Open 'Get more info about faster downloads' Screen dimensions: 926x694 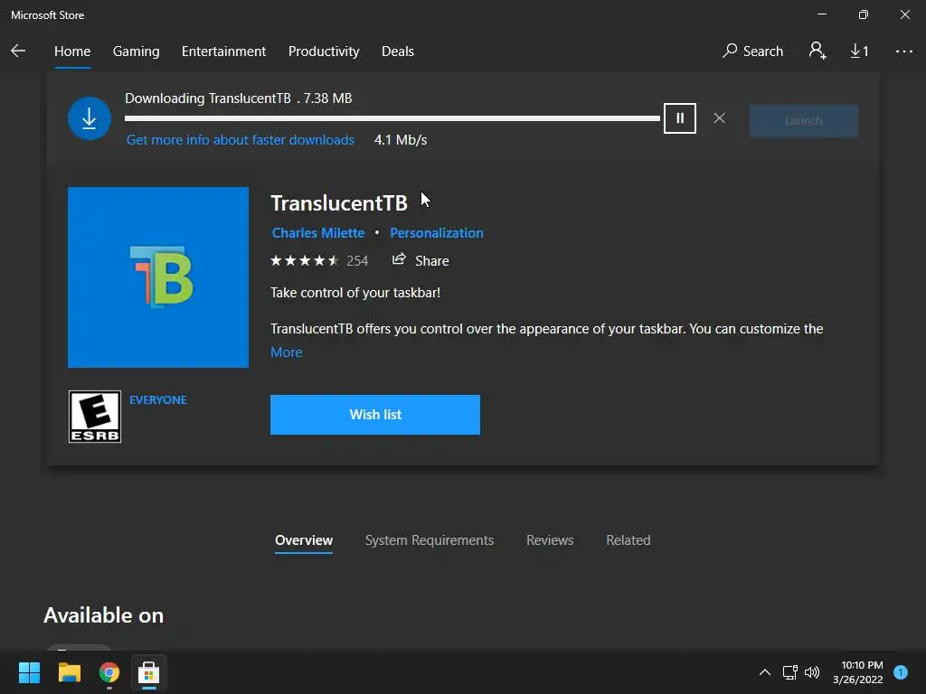[x=241, y=140]
